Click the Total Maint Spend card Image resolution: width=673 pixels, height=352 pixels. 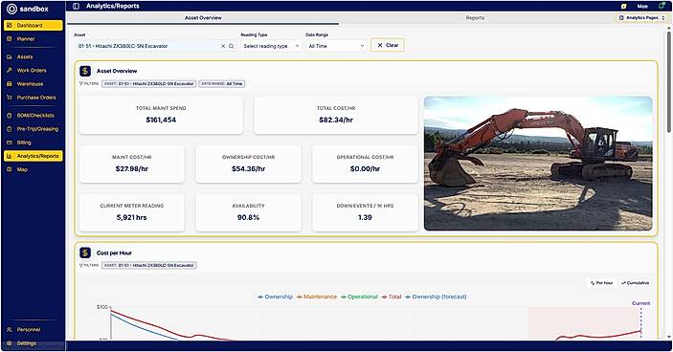[161, 115]
